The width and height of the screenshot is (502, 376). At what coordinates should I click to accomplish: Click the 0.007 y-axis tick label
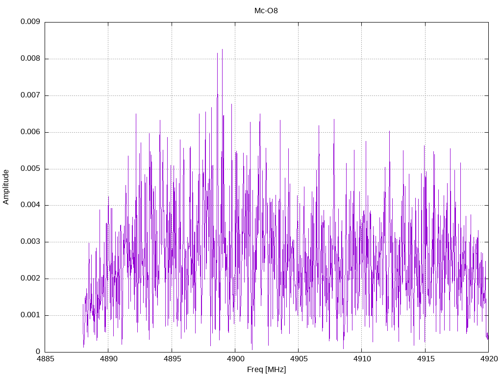[x=30, y=95]
